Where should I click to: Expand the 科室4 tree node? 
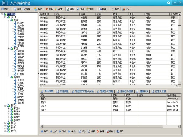coord(8,108)
